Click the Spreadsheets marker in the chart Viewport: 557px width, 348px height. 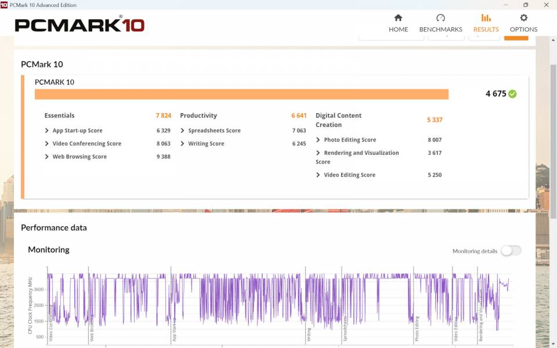point(345,328)
